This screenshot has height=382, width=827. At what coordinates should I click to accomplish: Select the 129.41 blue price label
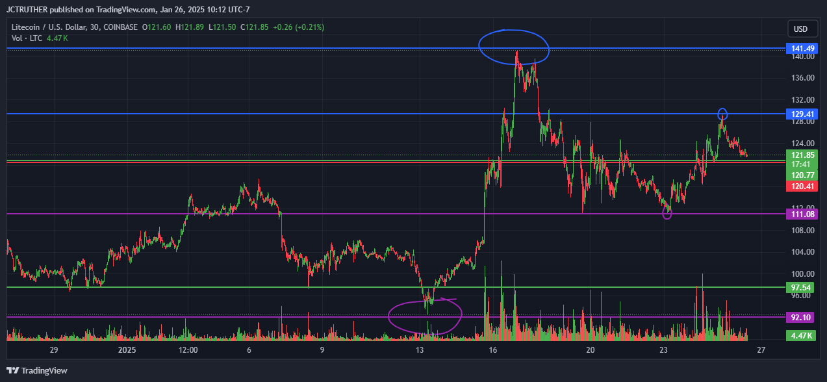click(802, 114)
